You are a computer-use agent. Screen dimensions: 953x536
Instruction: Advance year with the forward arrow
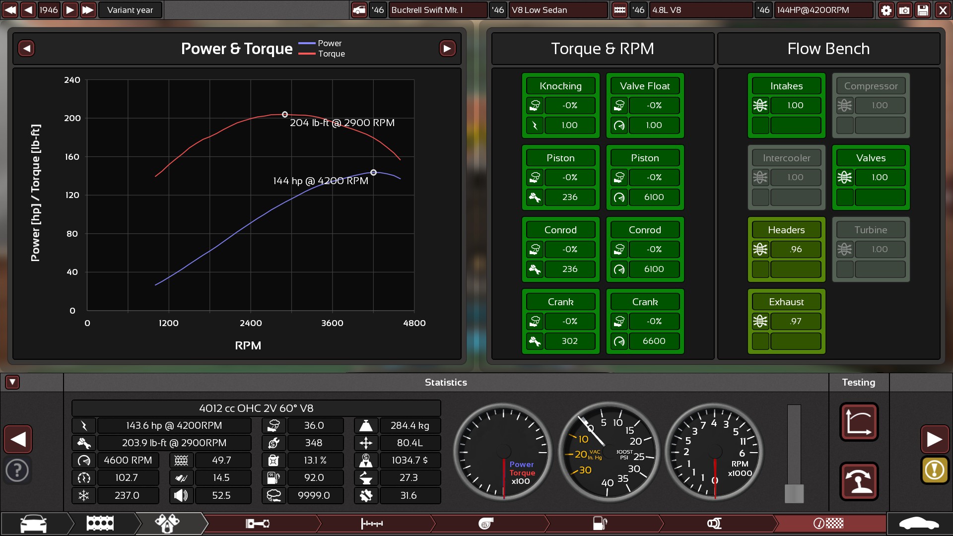click(70, 10)
